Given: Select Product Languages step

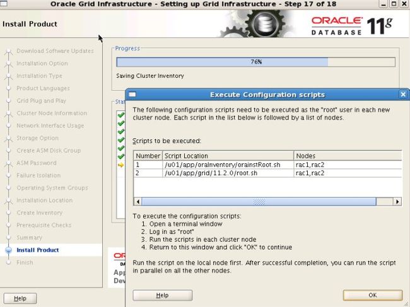Looking at the screenshot, I should click(x=43, y=88).
